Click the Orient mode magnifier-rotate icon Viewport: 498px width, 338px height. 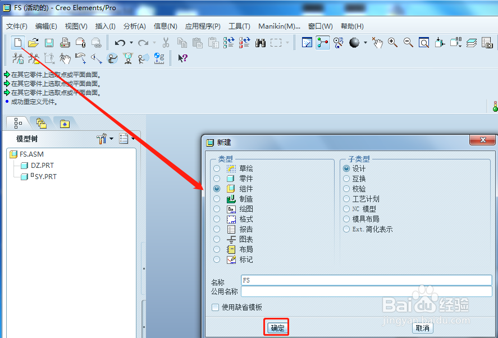pos(339,43)
